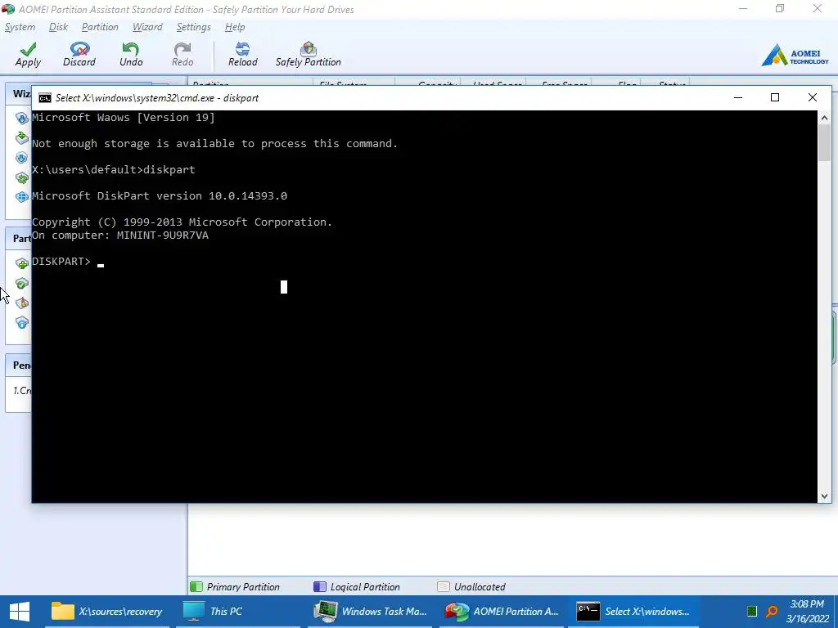Screen dimensions: 838x628
Task: Switch to X:\sources\recovery folder in taskbar
Action: [x=107, y=612]
